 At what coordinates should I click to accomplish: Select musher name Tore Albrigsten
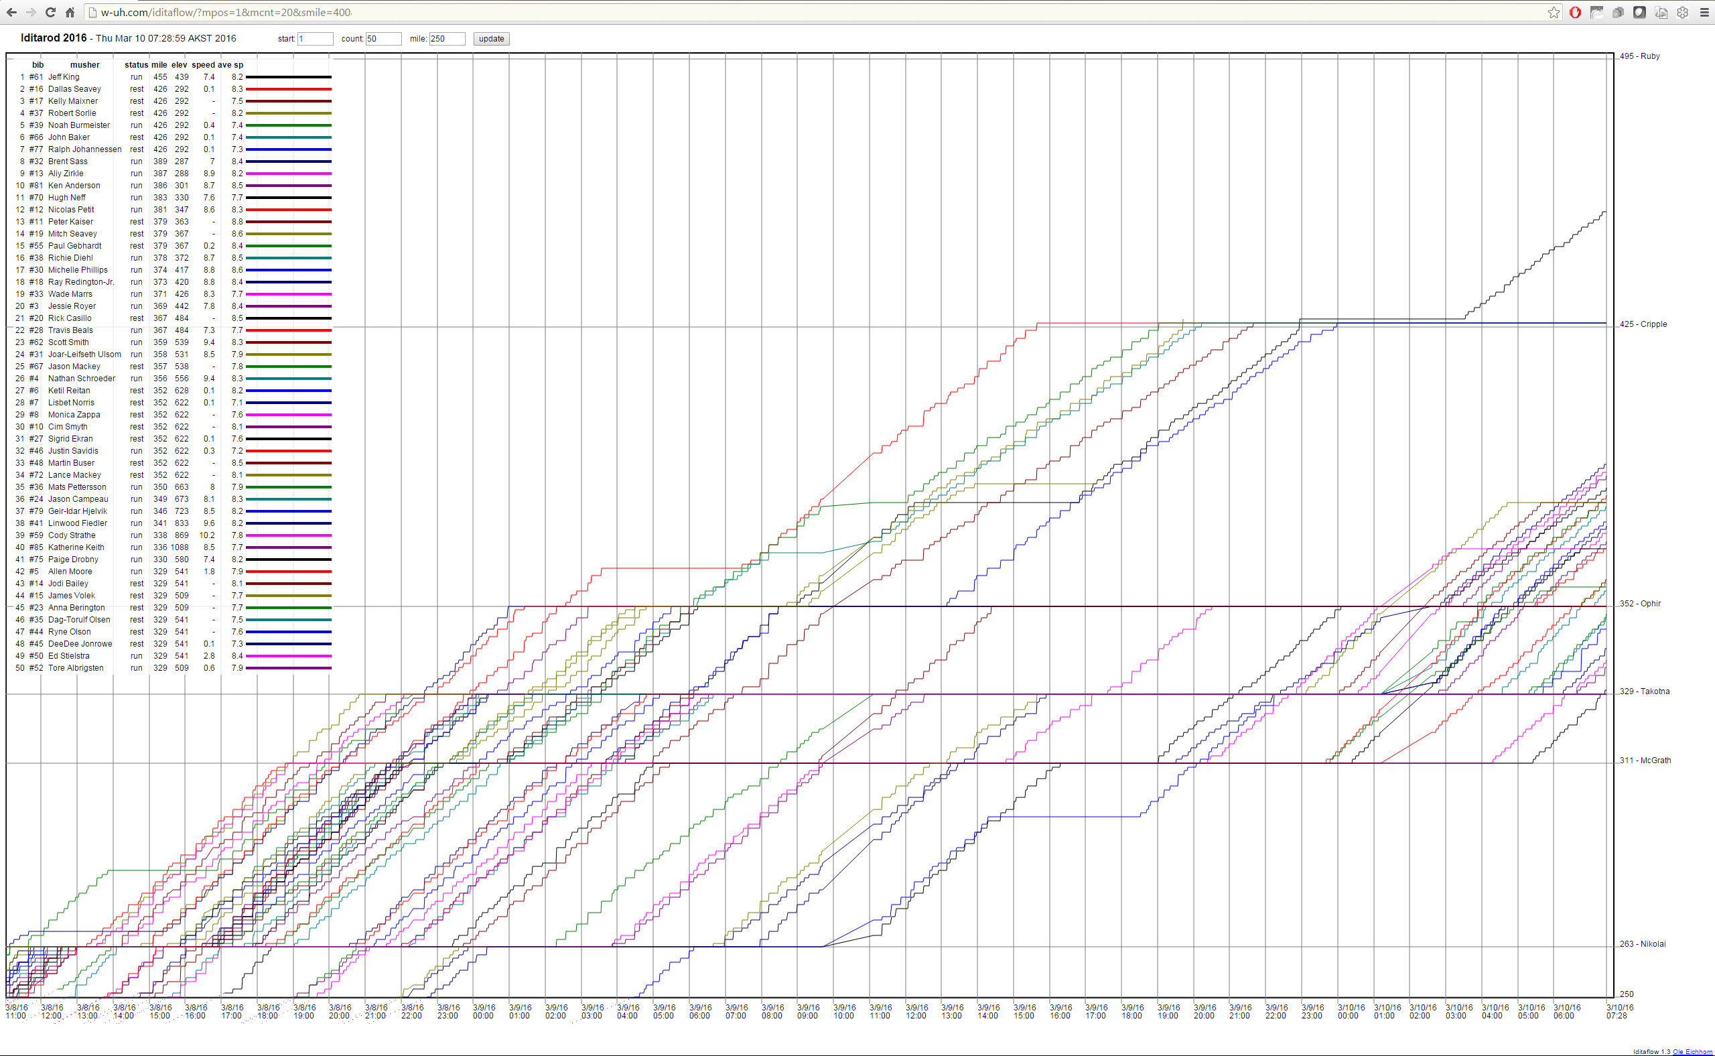point(76,667)
